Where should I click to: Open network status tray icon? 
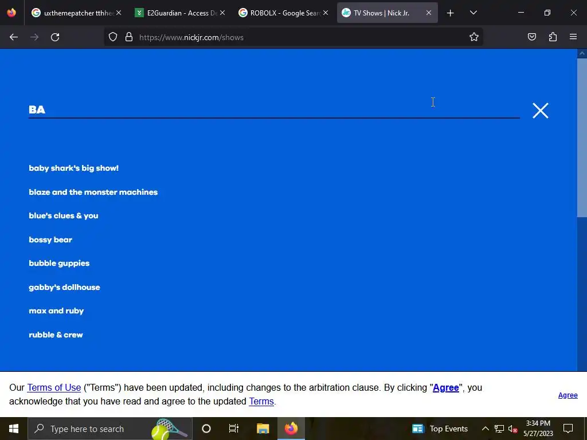(x=499, y=429)
